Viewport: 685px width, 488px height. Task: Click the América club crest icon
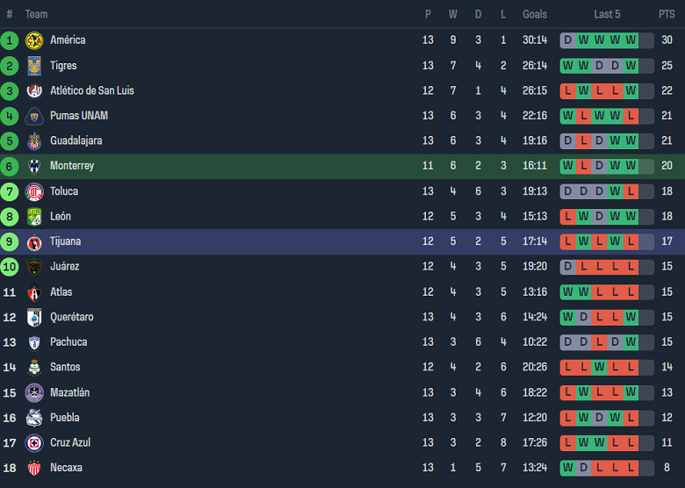(x=34, y=40)
